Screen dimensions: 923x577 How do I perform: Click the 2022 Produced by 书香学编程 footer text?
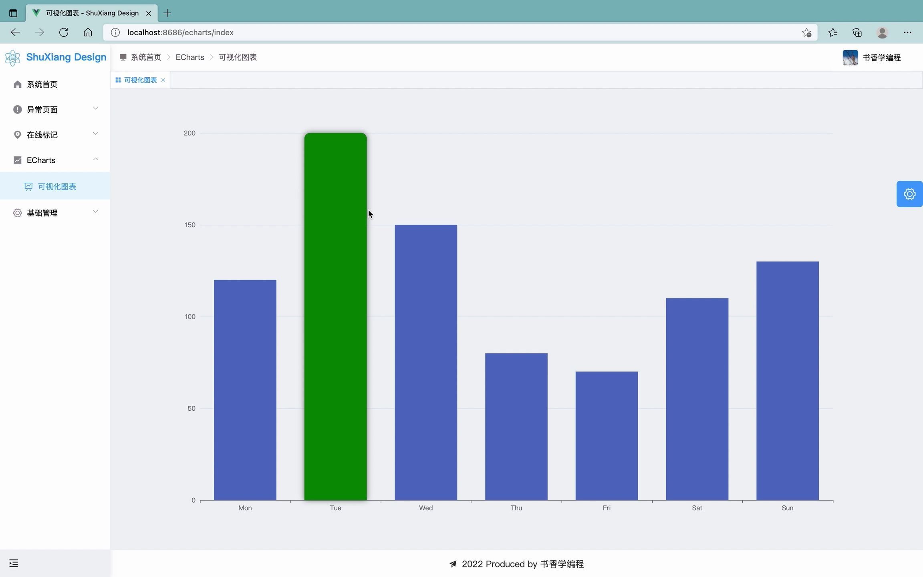(x=523, y=564)
